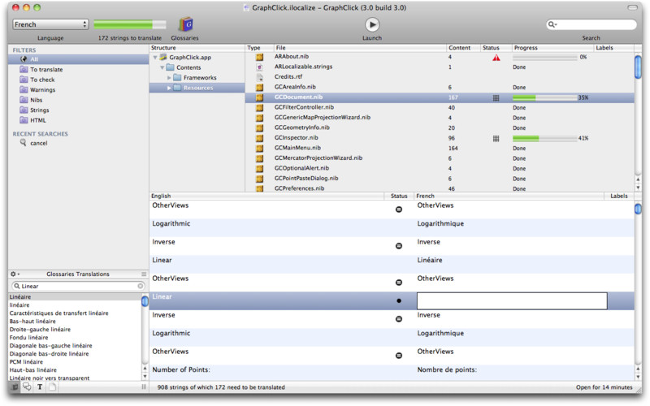Expand the Frameworks folder
The width and height of the screenshot is (650, 406).
[x=169, y=77]
